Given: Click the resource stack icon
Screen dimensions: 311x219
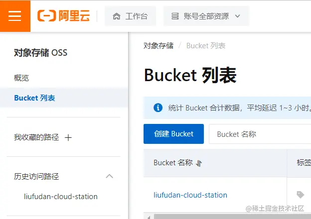Looking at the screenshot, I should pos(175,16).
